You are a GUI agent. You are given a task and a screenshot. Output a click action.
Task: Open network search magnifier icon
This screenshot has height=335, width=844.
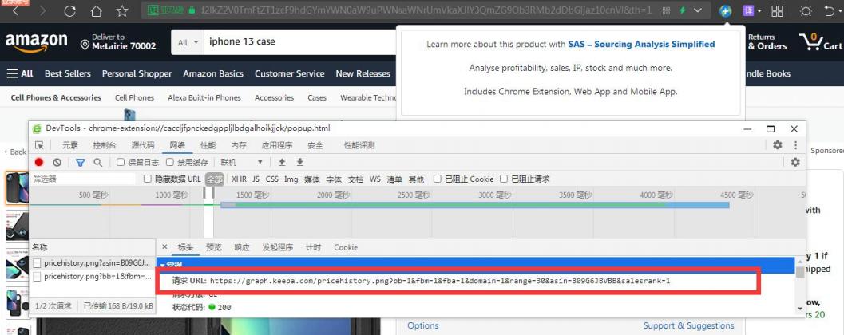[97, 163]
